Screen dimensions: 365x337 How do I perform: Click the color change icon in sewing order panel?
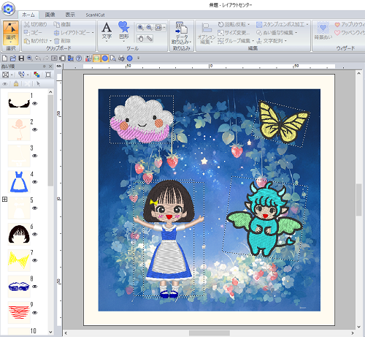pyautogui.click(x=36, y=75)
